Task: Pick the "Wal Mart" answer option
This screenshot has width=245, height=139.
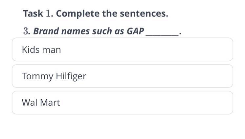Action: click(x=122, y=103)
